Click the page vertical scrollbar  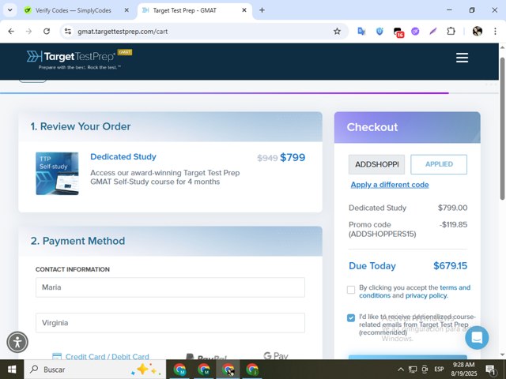[503, 129]
